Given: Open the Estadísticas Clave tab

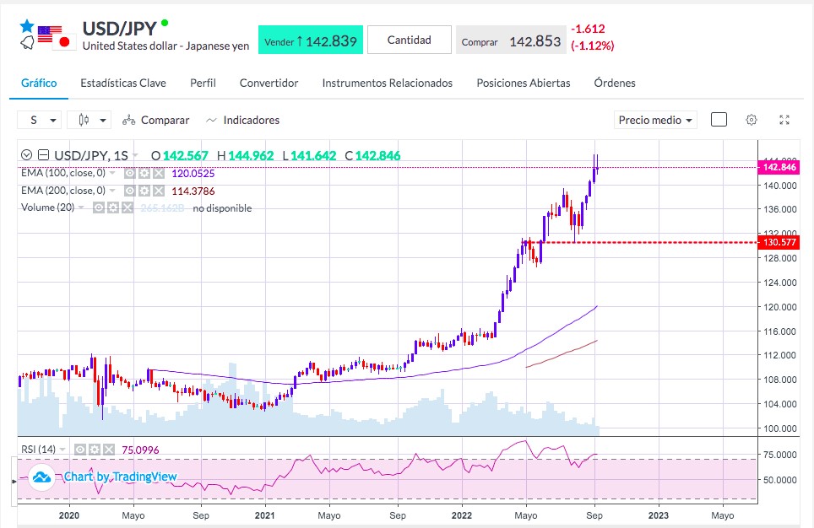Looking at the screenshot, I should 123,83.
